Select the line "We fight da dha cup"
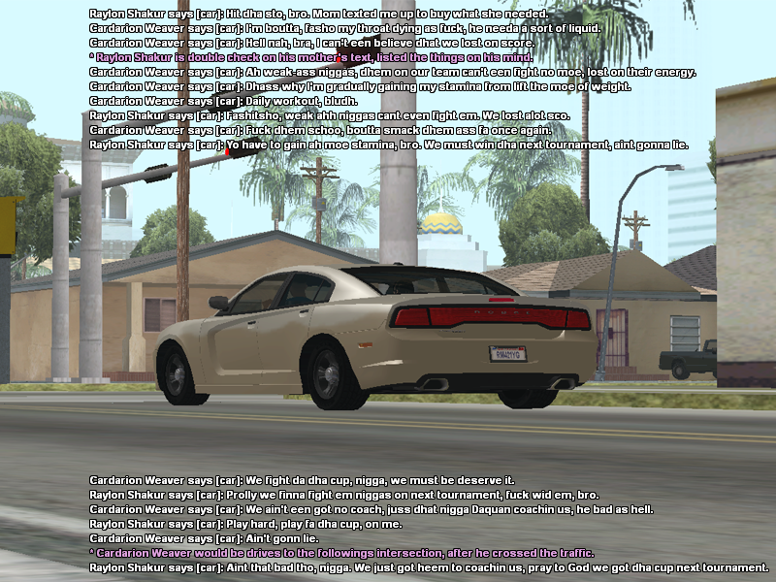Screen dimensions: 776x582 pos(302,480)
